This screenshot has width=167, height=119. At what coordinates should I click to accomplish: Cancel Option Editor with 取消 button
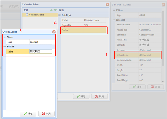46,114
